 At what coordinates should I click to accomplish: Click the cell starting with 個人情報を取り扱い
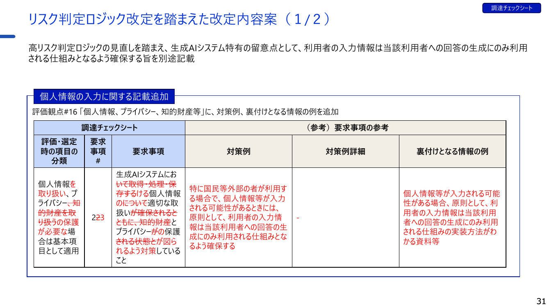click(x=59, y=218)
